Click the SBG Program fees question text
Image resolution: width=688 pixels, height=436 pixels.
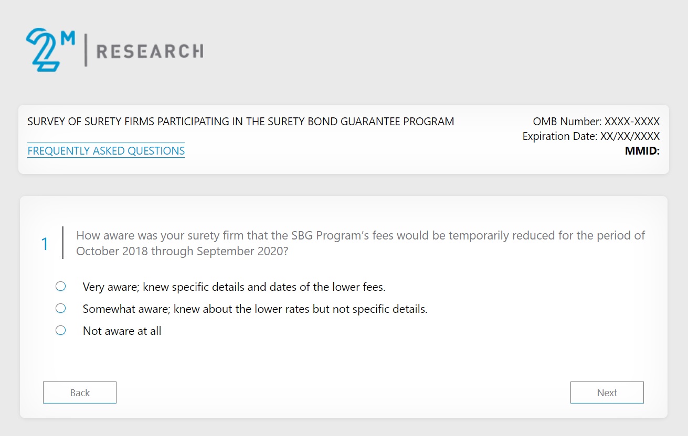point(360,243)
